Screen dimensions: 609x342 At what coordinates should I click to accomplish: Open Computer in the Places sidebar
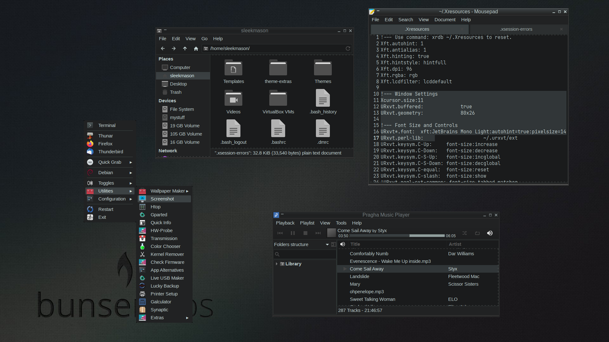click(183, 67)
